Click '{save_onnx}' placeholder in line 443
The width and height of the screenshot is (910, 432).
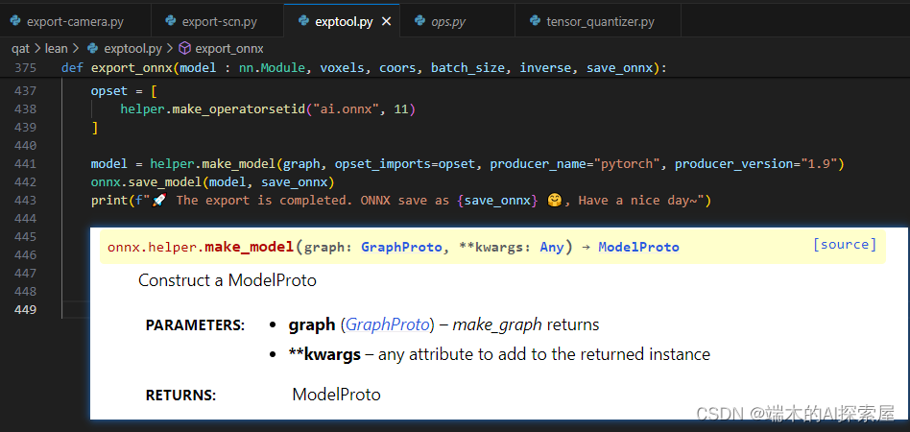[498, 201]
